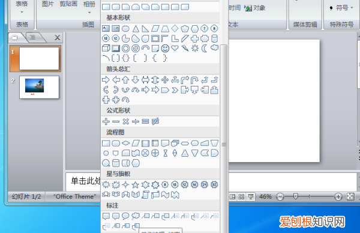The image size is (360, 233).
Task: Select the division equation shape
Action: tap(136, 121)
